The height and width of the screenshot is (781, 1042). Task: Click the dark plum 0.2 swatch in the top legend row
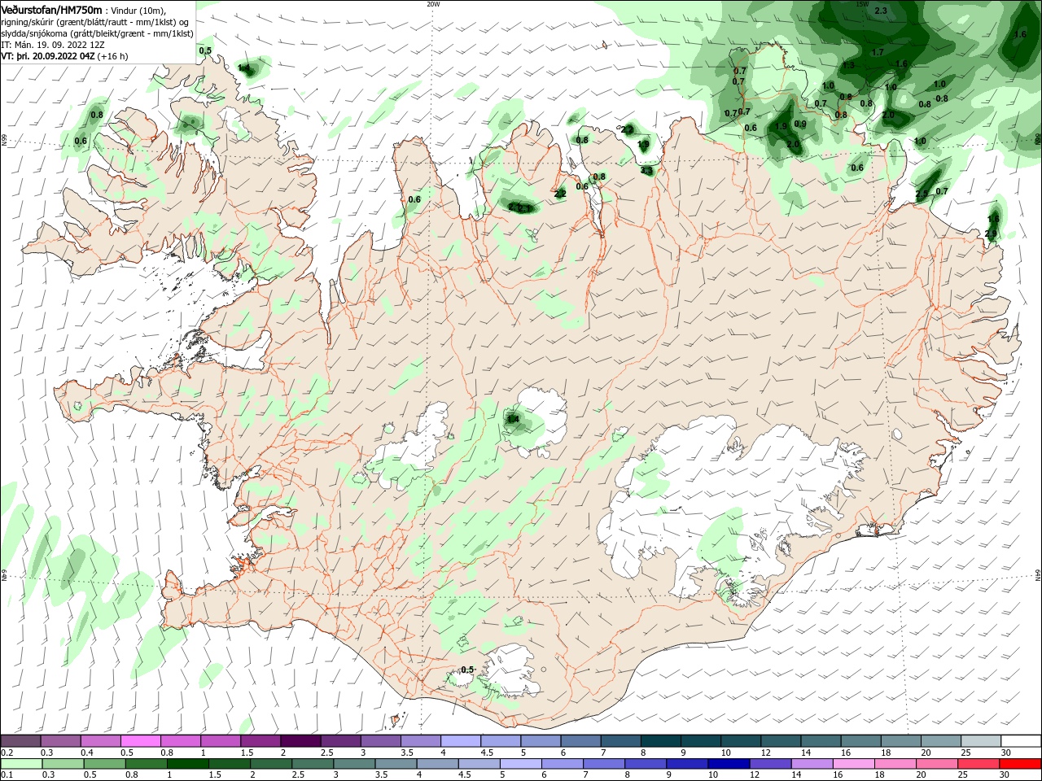tap(20, 741)
